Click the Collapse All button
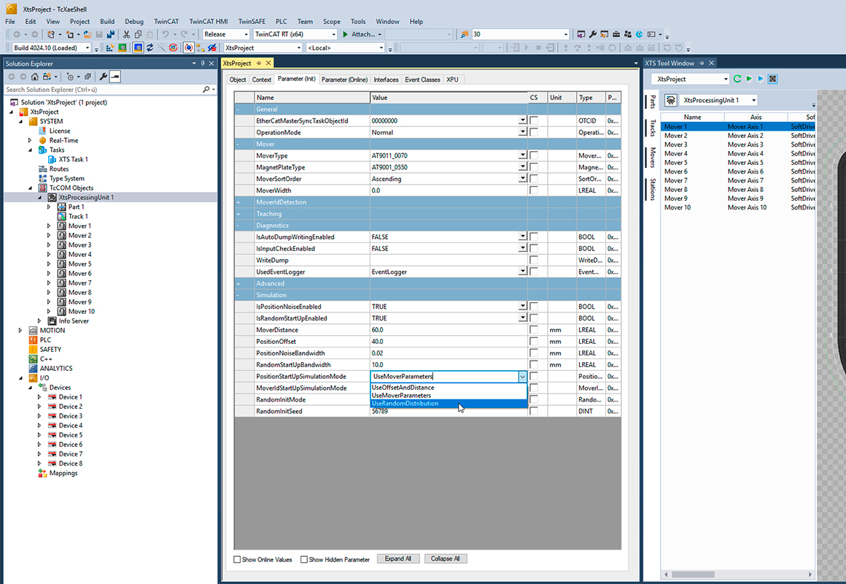 (x=446, y=558)
